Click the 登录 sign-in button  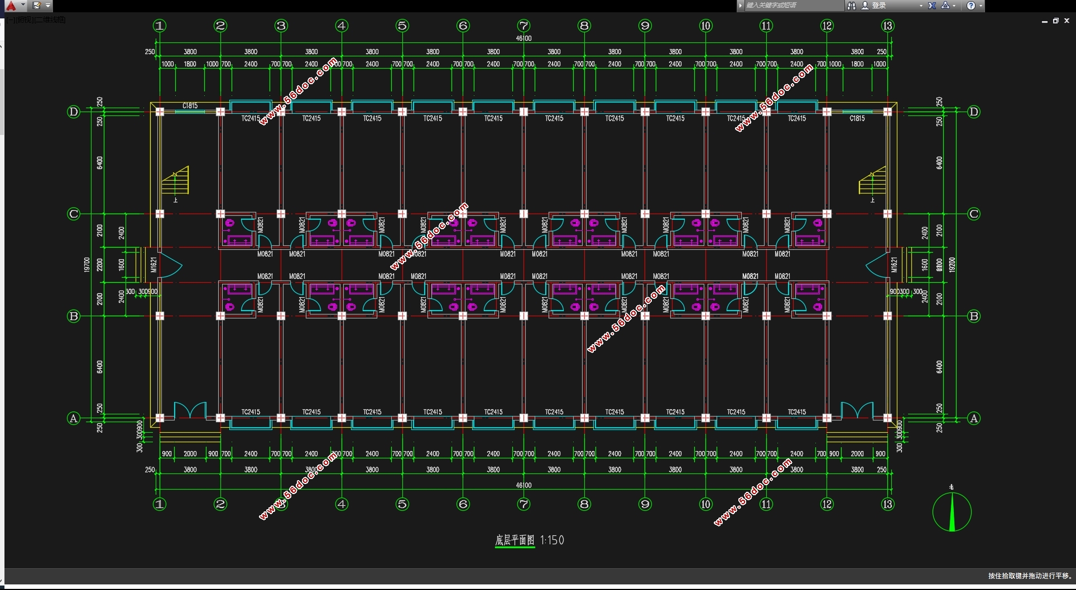point(879,6)
